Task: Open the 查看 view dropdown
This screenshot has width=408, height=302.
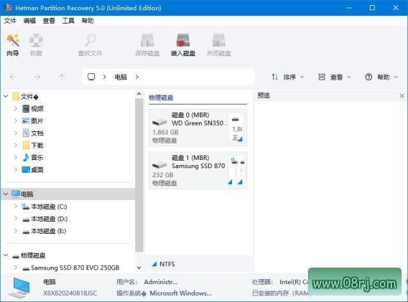Action: 335,77
